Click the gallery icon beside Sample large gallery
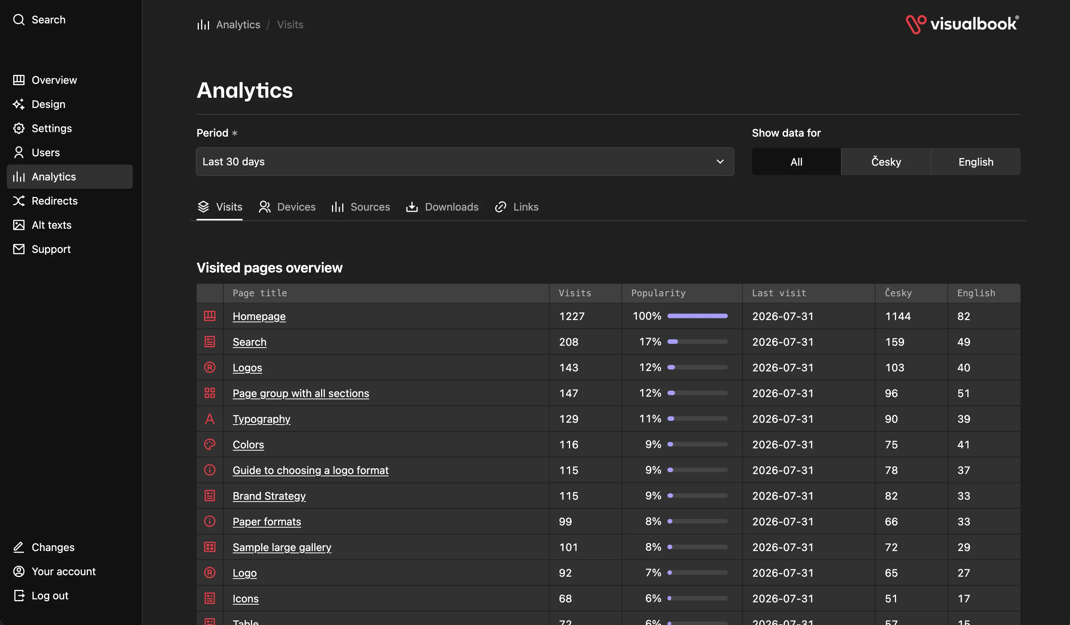1070x625 pixels. 210,547
